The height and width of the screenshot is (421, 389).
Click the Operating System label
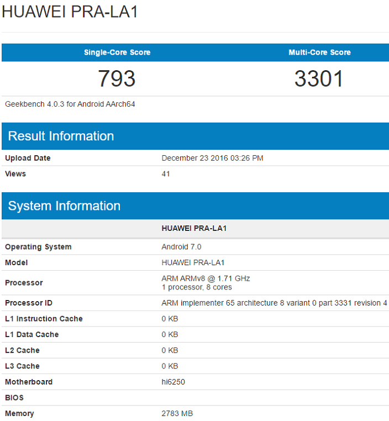tap(38, 247)
